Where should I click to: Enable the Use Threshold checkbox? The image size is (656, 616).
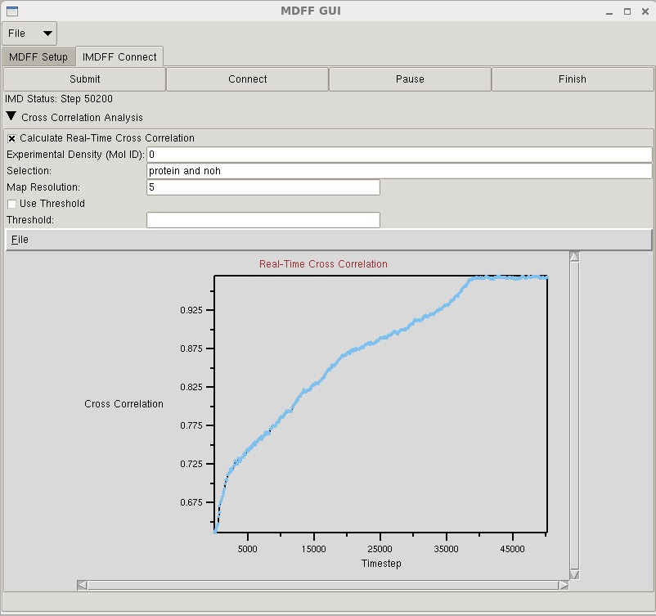pyautogui.click(x=12, y=204)
